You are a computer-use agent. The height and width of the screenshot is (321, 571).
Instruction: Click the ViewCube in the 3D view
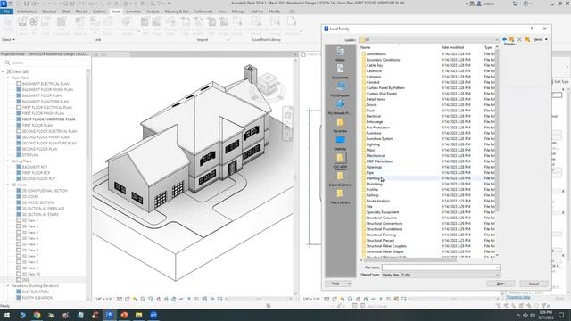tap(268, 84)
